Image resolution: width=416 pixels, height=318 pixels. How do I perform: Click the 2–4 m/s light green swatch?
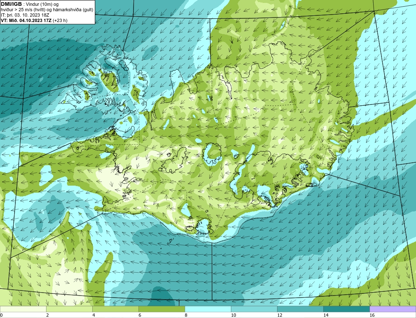pyautogui.click(x=69, y=309)
